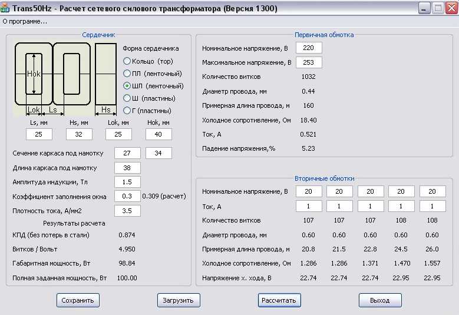This screenshot has width=459, height=315.
Task: Click the 'Амплитуда индукции, Тл' field
Action: click(127, 182)
